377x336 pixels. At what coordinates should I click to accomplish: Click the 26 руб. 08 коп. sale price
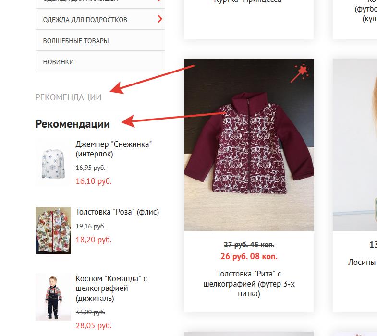point(249,256)
